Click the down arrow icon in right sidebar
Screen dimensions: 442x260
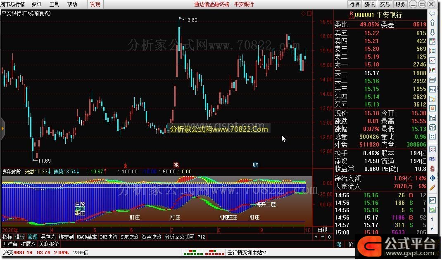click(x=432, y=32)
